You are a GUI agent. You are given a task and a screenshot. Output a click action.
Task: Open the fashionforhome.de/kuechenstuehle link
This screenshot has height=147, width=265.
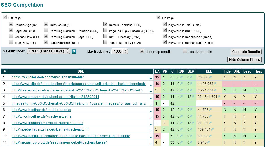click(x=47, y=123)
